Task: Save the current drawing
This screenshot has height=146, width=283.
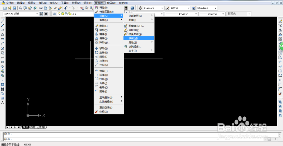Action: tap(14, 8)
